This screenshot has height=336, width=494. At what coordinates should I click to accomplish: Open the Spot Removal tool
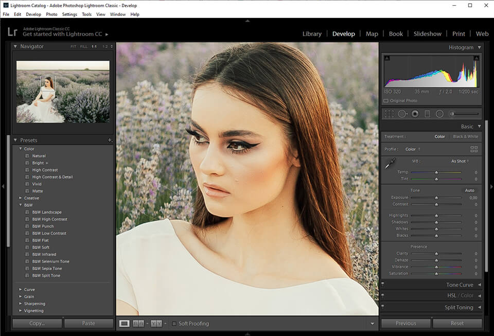(x=403, y=113)
